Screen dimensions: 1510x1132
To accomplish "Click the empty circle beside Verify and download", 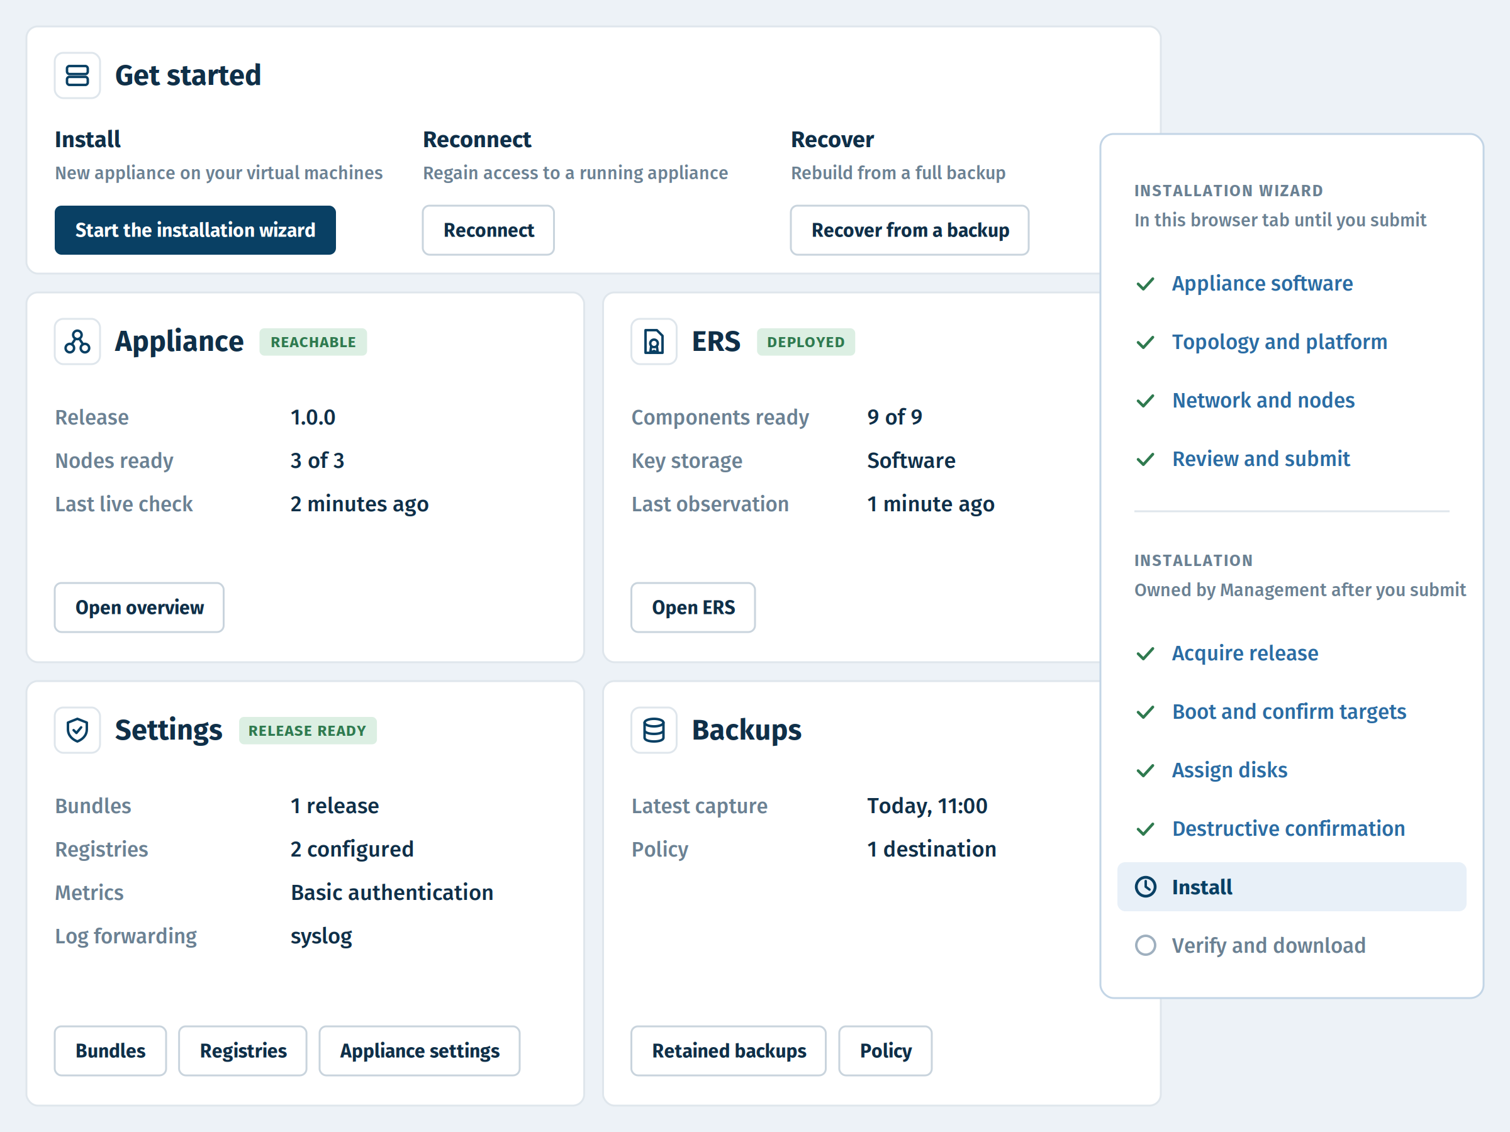I will [x=1146, y=946].
